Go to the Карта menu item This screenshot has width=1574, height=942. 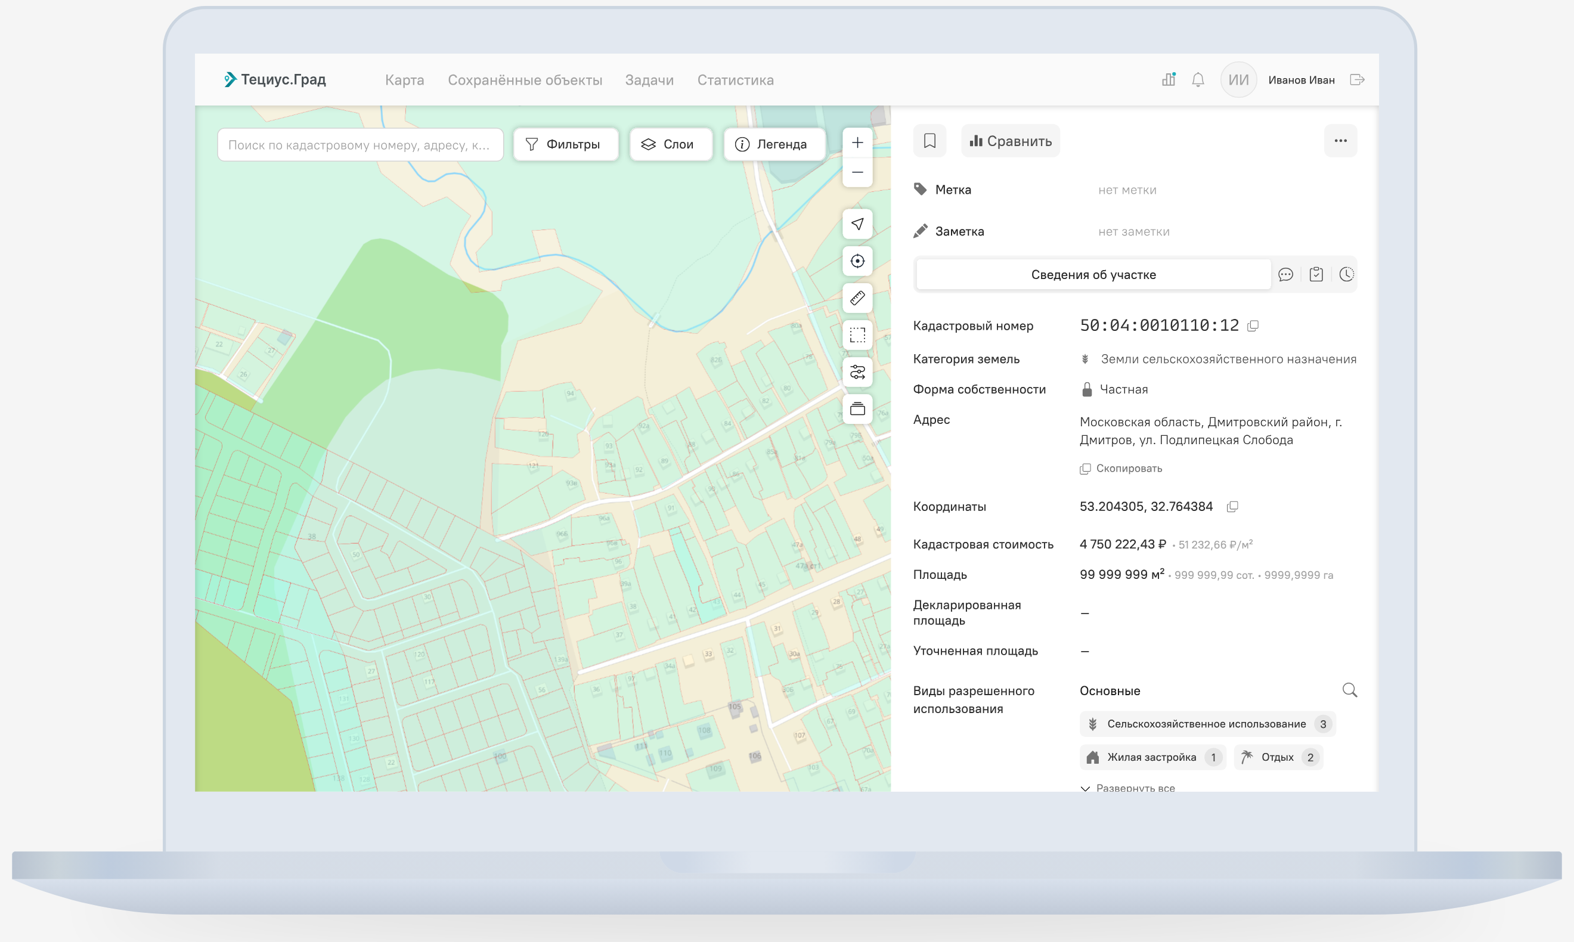(x=404, y=80)
